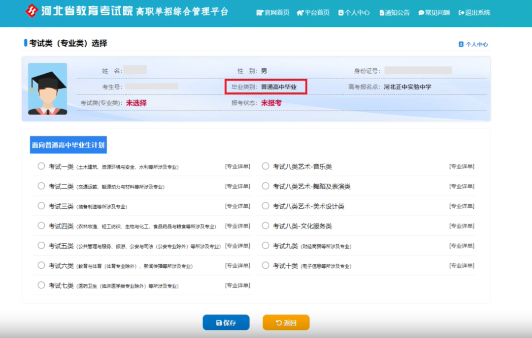Switch to 平台首页 menu item

[x=315, y=13]
